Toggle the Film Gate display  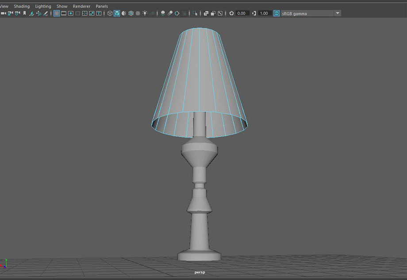click(64, 13)
